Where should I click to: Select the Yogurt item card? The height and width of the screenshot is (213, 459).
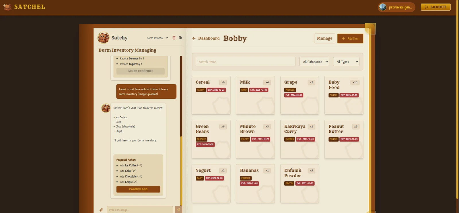[x=211, y=184]
